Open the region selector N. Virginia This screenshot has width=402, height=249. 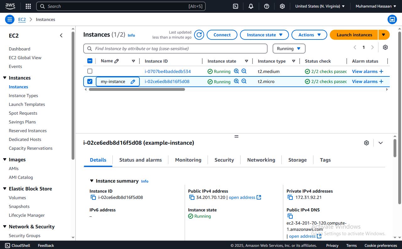pos(320,6)
